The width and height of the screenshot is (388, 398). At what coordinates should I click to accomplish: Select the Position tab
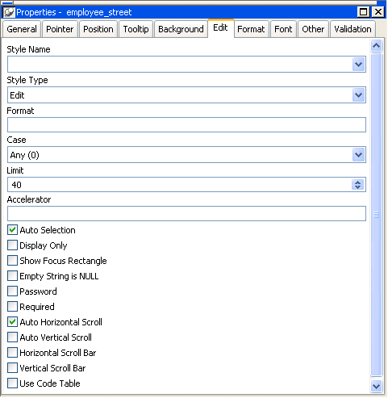98,29
